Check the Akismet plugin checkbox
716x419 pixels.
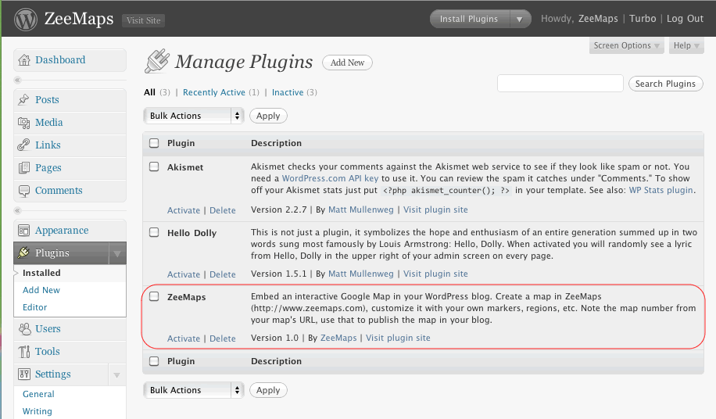point(154,167)
